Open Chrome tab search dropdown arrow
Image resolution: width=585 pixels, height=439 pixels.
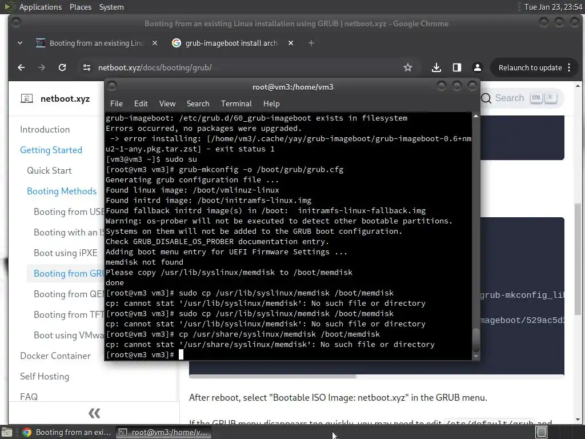[20, 43]
